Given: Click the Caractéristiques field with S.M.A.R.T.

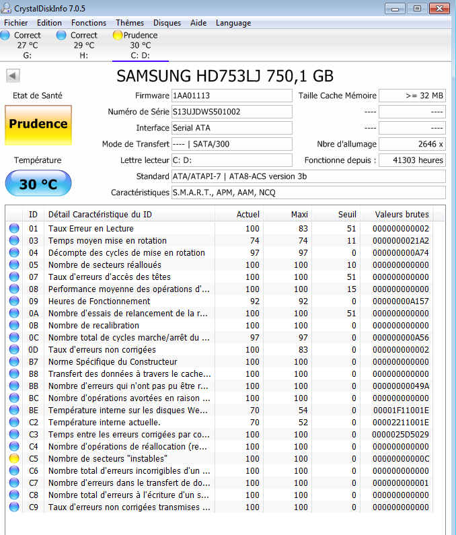Looking at the screenshot, I should 308,192.
